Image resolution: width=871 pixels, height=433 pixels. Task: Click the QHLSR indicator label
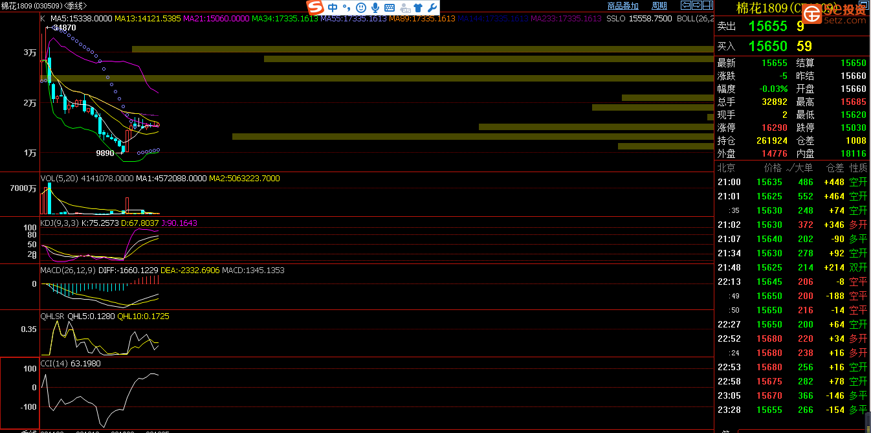tap(52, 316)
